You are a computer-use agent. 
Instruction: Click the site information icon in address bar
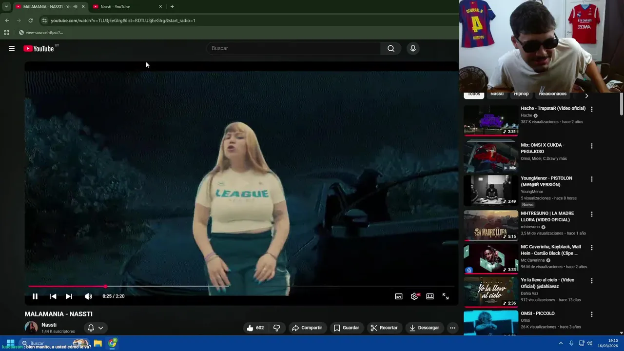click(x=44, y=20)
